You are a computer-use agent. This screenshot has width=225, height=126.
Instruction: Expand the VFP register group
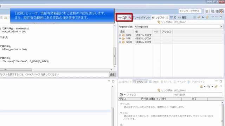coord(120,38)
